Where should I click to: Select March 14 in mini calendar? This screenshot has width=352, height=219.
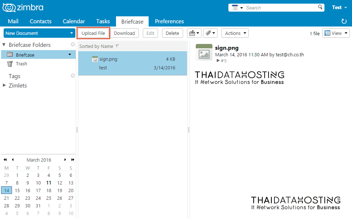[7, 190]
